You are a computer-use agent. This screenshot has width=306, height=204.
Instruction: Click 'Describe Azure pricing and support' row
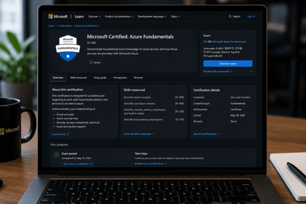[x=154, y=119]
